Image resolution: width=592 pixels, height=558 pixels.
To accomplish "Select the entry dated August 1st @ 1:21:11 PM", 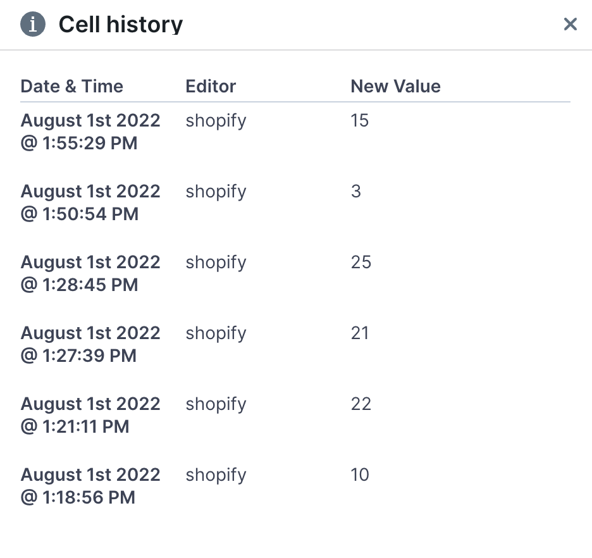I will coord(90,415).
